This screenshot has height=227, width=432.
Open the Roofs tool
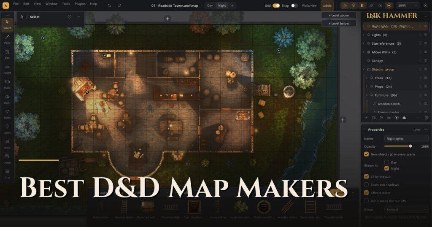7,114
